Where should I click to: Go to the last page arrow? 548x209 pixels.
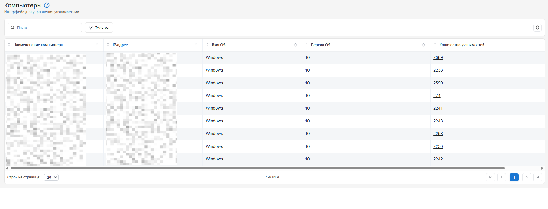[537, 177]
